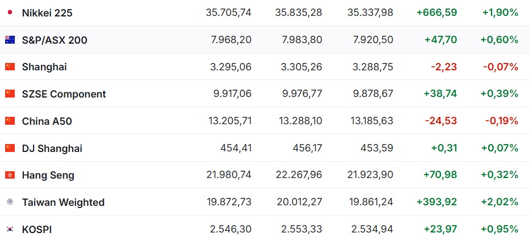This screenshot has height=241, width=529.
Task: Go to the DJ Shanghai index page
Action: (52, 149)
